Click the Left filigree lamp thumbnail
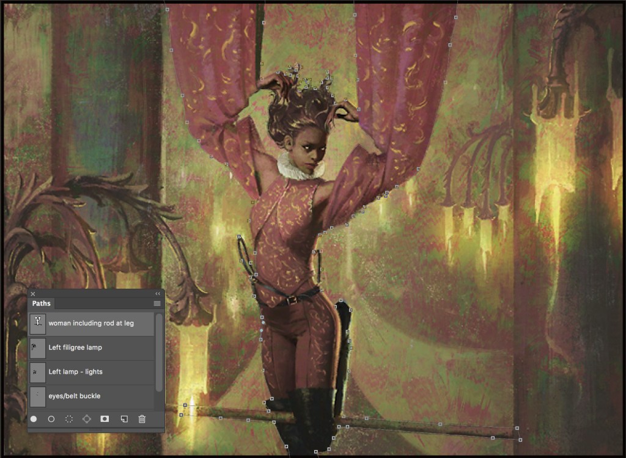The width and height of the screenshot is (626, 458). (37, 347)
